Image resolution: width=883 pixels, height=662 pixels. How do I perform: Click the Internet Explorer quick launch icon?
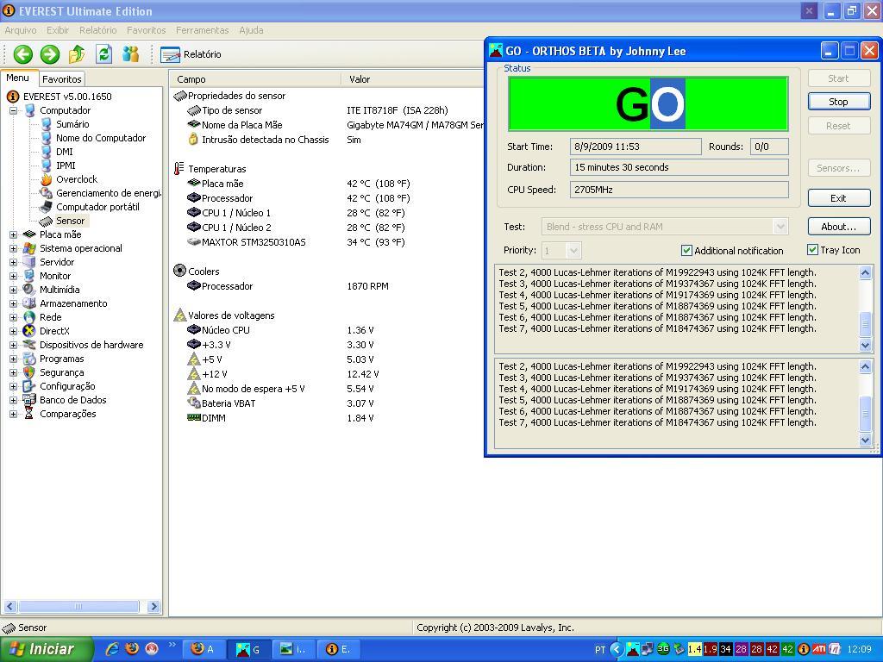point(112,649)
